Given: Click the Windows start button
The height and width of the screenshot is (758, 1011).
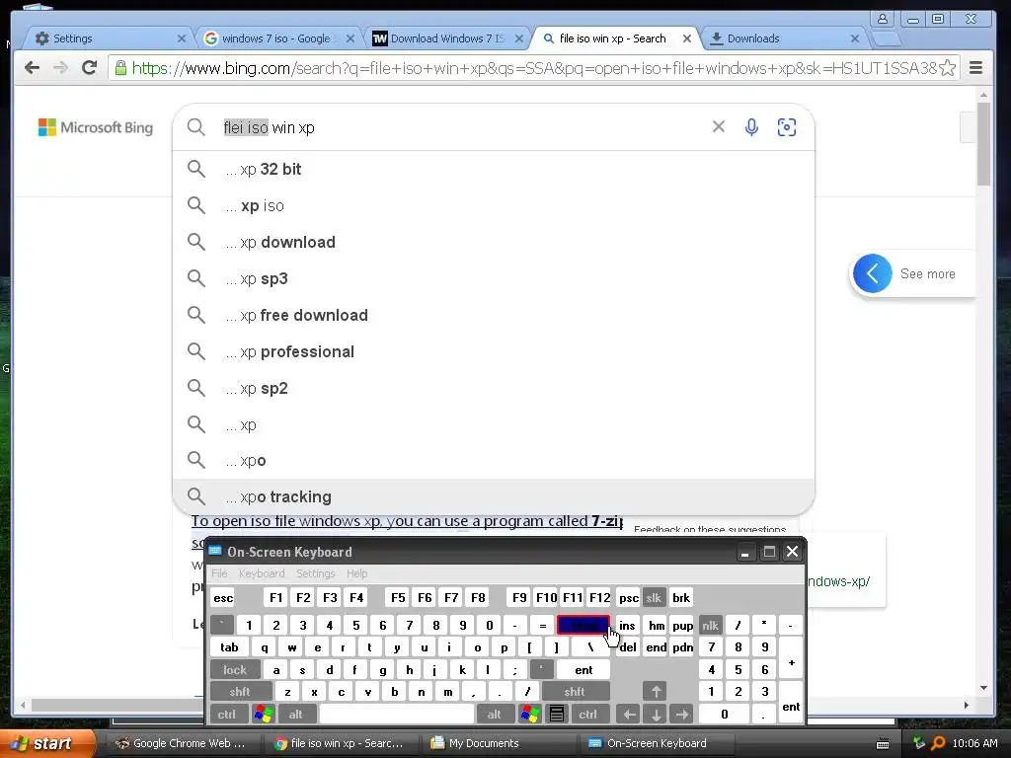Looking at the screenshot, I should pyautogui.click(x=46, y=743).
